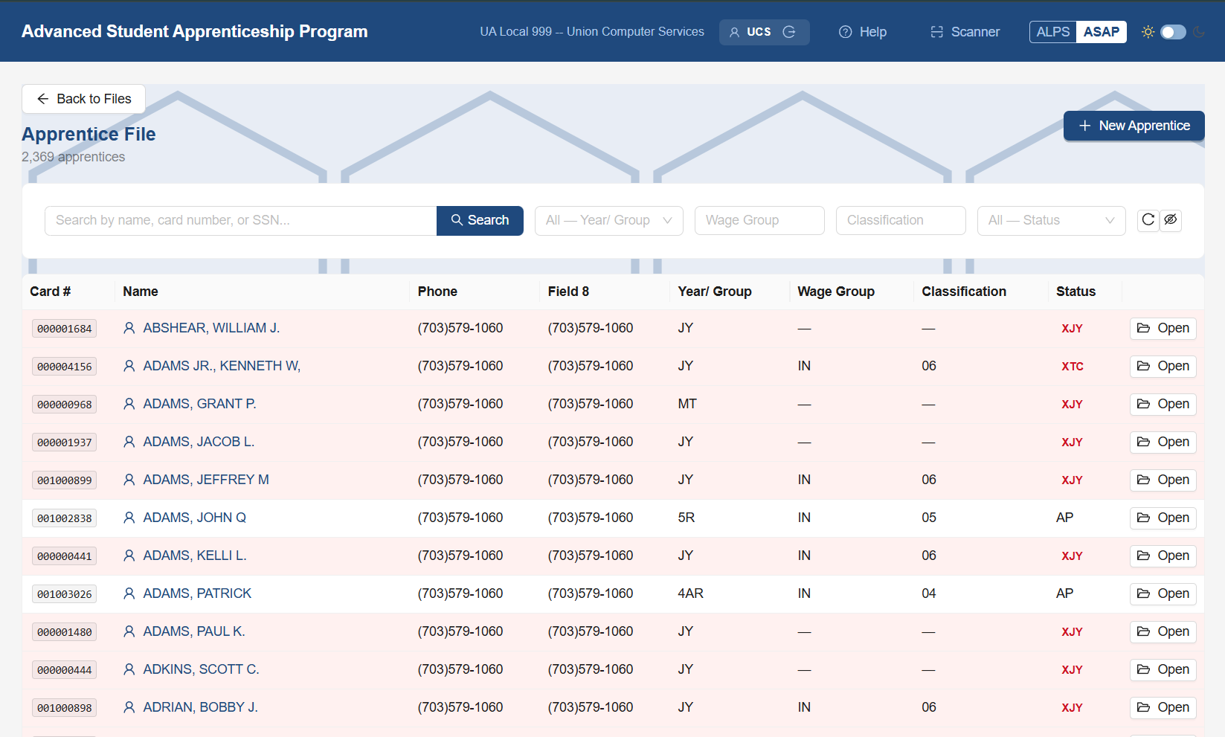Focus the name or SSN search field
This screenshot has width=1225, height=737.
[x=241, y=220]
